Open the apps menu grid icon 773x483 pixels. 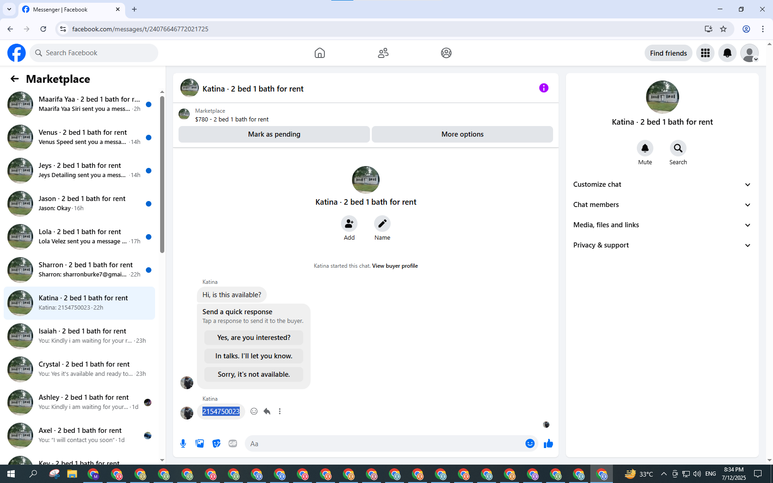(x=705, y=53)
